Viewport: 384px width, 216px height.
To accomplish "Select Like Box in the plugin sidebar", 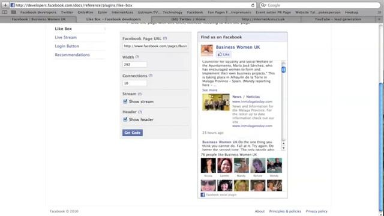I will point(63,29).
